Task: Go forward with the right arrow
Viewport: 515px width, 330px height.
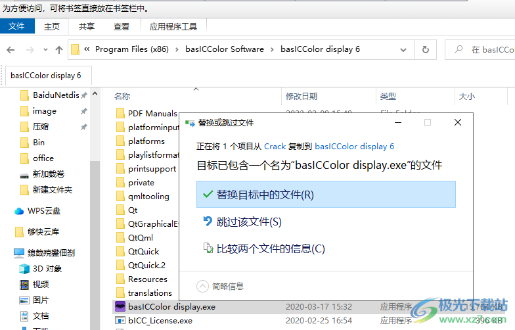Action: point(30,50)
